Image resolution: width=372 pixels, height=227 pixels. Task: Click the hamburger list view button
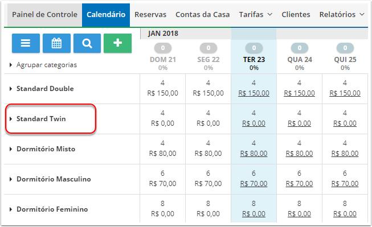click(x=26, y=43)
